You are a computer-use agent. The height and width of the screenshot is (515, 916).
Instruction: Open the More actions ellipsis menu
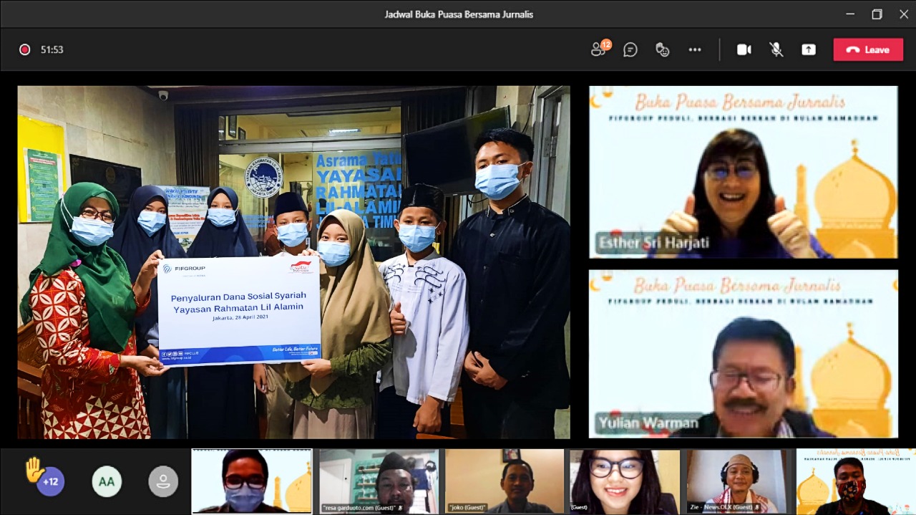tap(695, 49)
